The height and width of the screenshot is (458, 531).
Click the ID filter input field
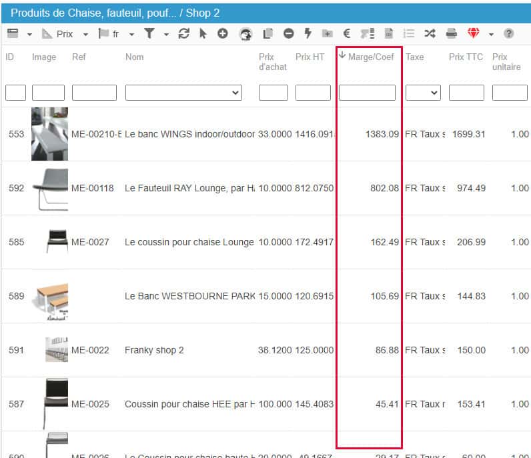[x=15, y=93]
